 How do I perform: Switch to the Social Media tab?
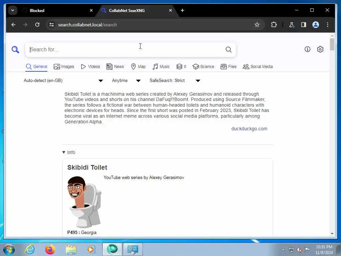(258, 67)
